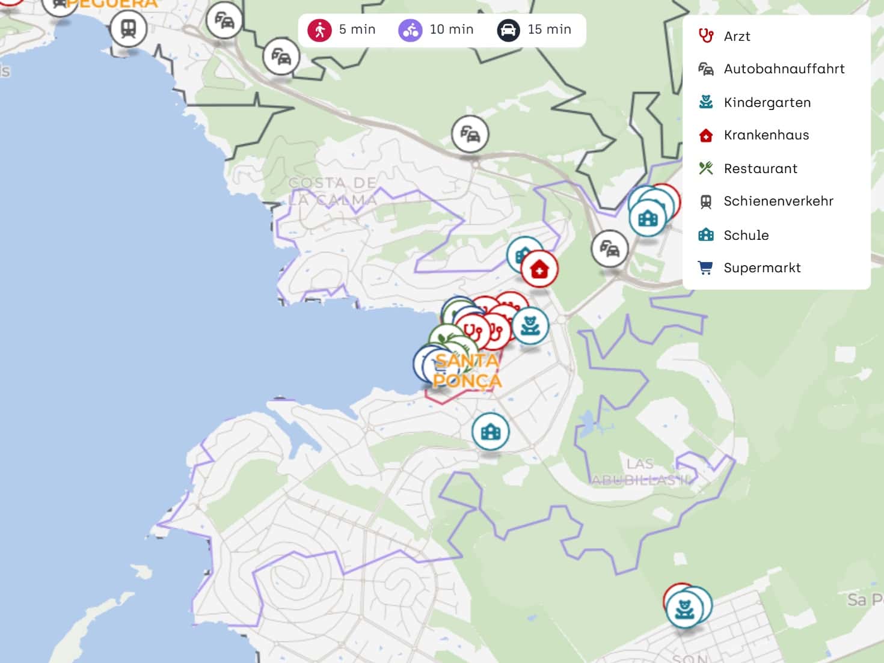Click the Schienenverkehr legend entry
This screenshot has height=663, width=884.
click(778, 201)
